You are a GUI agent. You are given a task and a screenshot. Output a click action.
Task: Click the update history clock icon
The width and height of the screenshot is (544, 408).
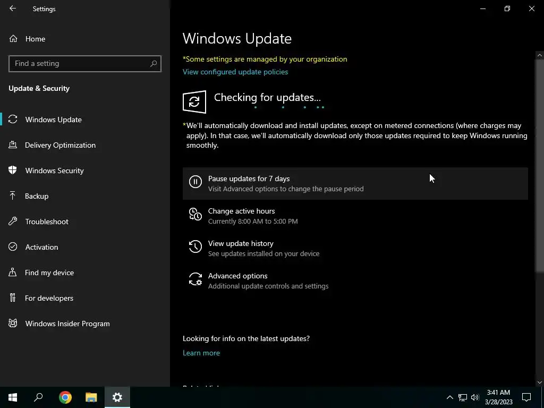[195, 246]
